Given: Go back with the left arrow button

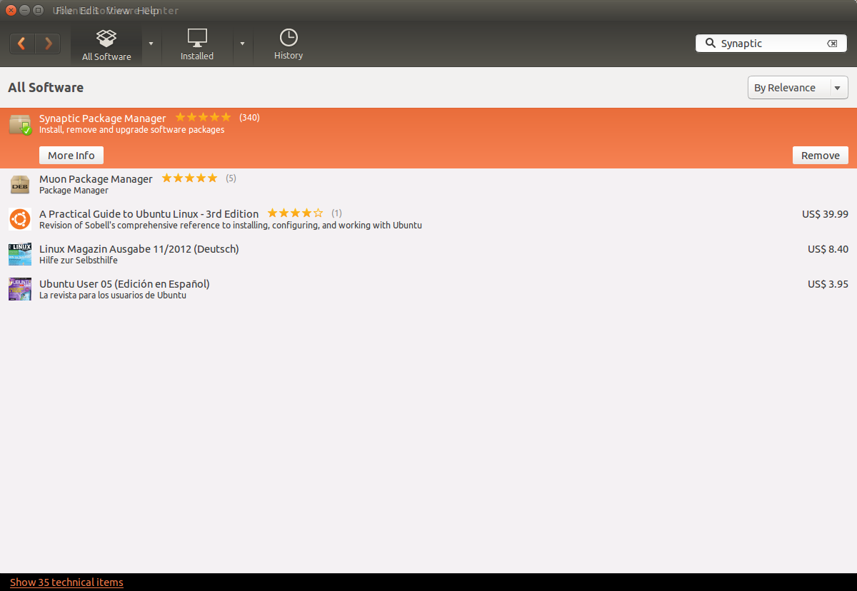Looking at the screenshot, I should pos(22,44).
